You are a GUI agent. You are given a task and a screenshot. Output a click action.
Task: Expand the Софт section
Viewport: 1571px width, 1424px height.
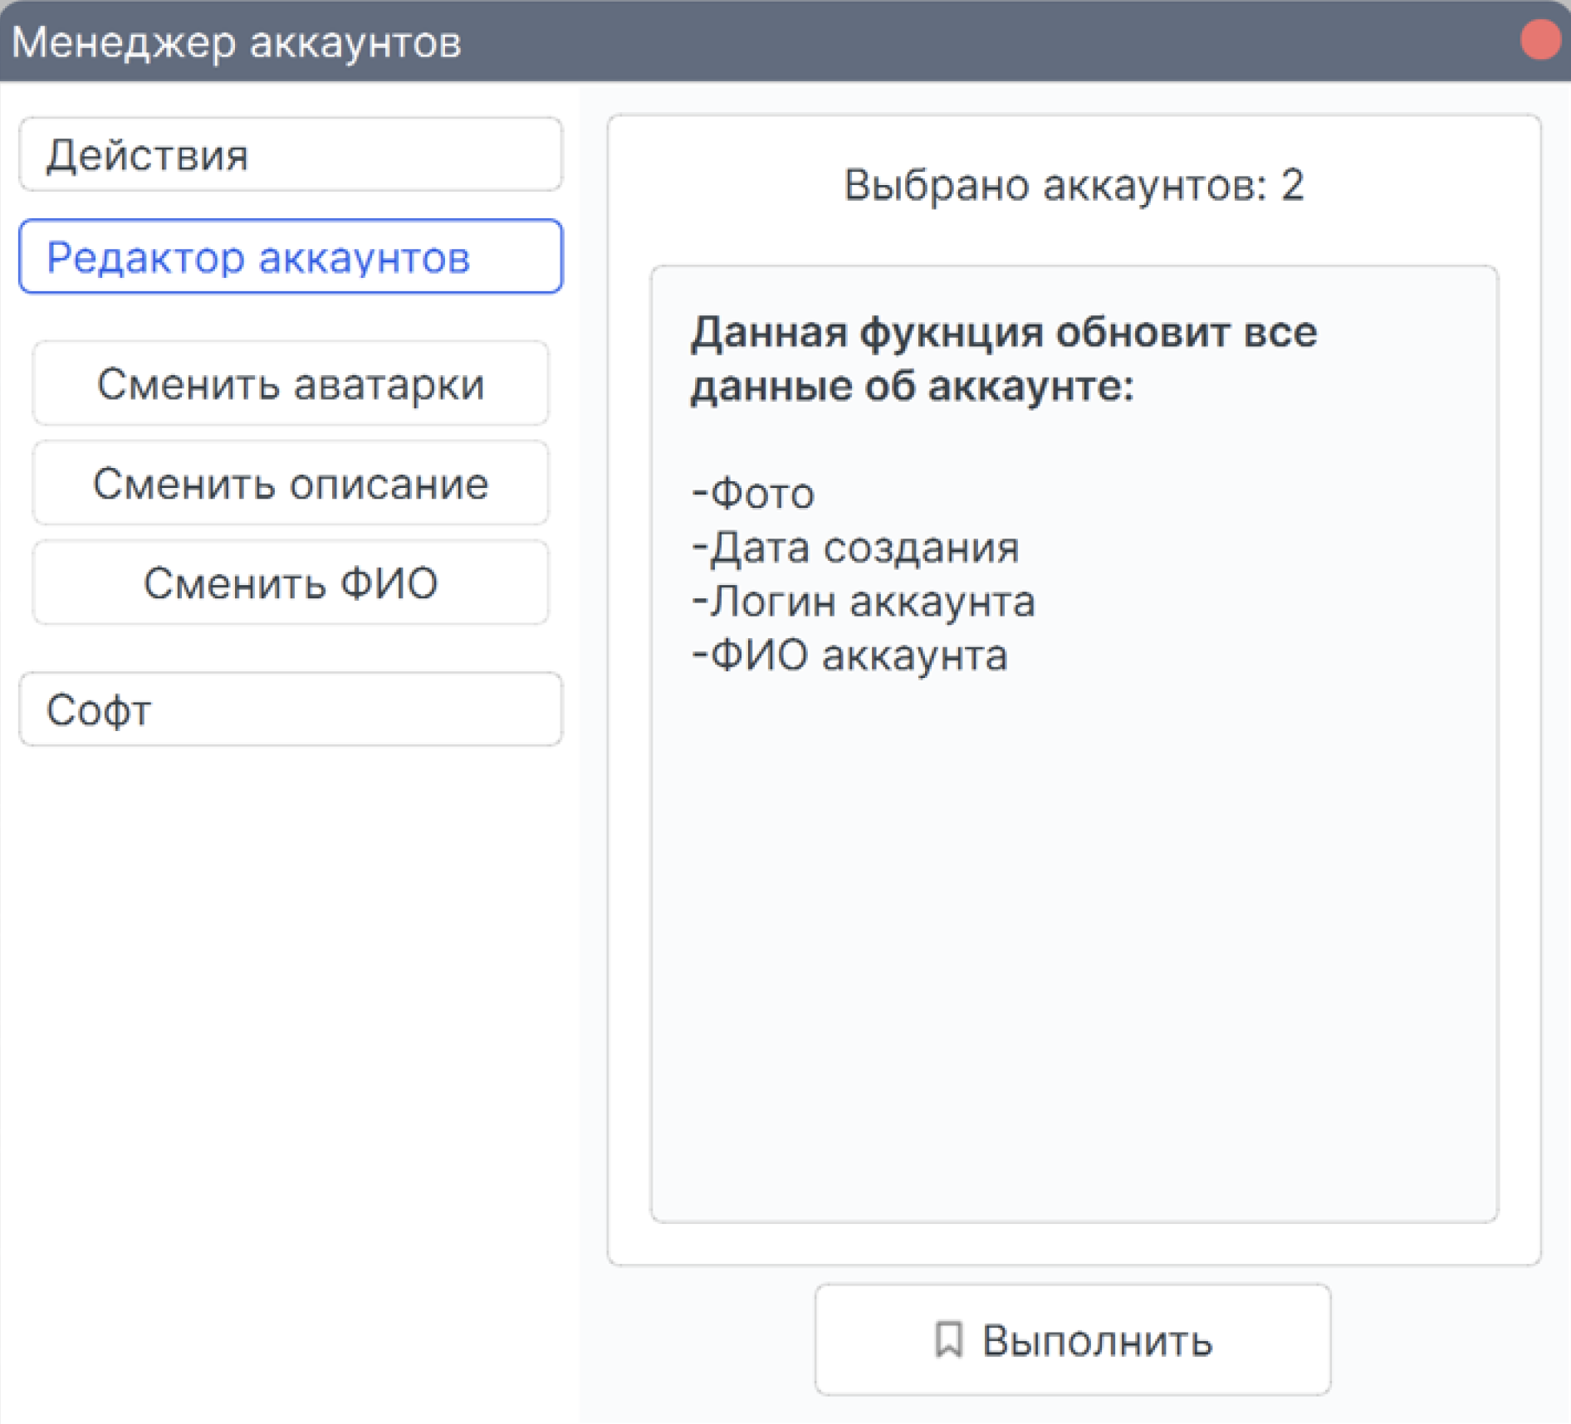291,710
